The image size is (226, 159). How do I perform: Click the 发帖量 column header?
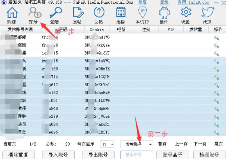tap(196, 30)
